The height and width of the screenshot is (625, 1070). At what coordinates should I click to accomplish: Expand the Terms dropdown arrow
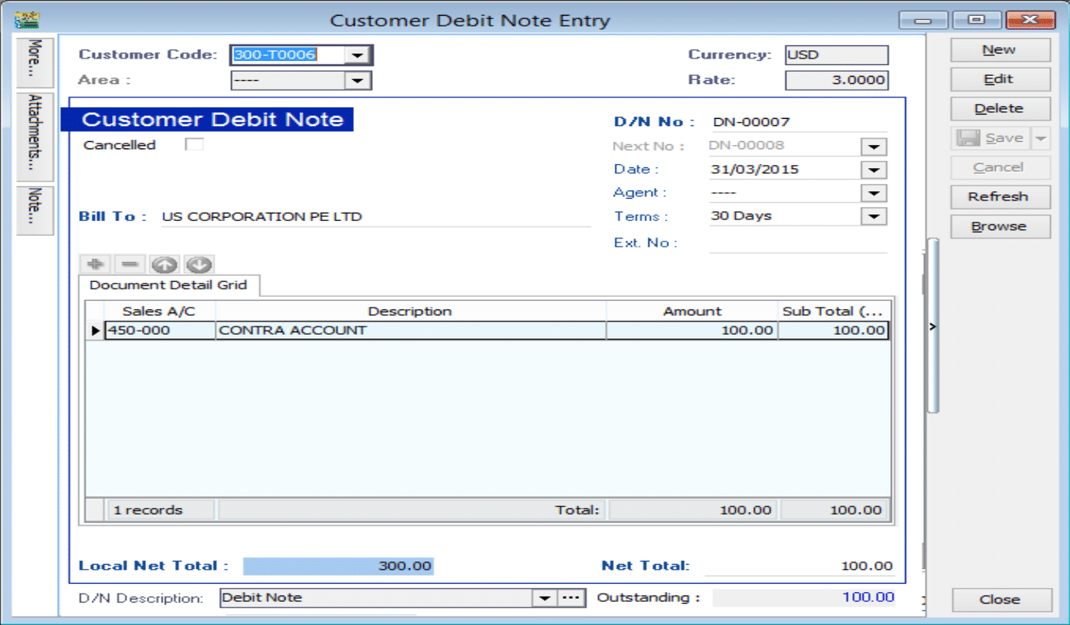873,216
